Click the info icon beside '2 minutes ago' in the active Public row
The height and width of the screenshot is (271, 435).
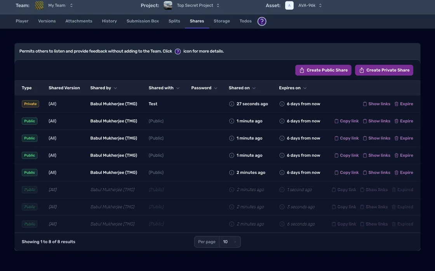(231, 173)
